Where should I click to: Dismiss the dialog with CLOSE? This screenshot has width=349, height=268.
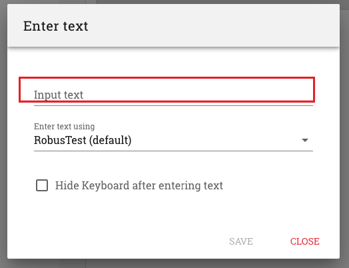point(304,241)
